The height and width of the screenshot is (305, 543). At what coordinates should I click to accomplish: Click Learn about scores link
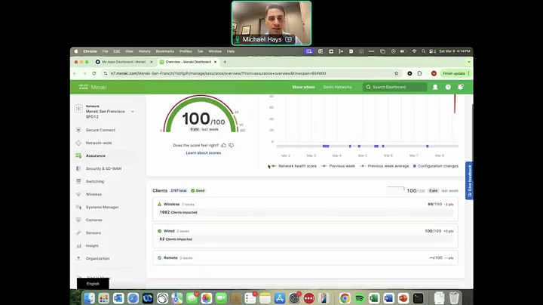[204, 152]
